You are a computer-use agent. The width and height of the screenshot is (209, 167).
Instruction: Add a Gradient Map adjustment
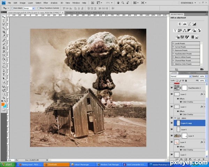192,37
